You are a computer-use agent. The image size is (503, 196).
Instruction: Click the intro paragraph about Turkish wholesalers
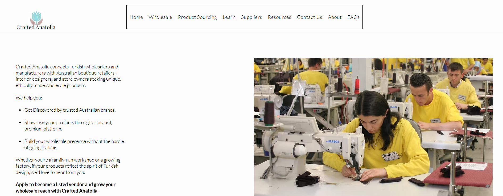(x=68, y=76)
